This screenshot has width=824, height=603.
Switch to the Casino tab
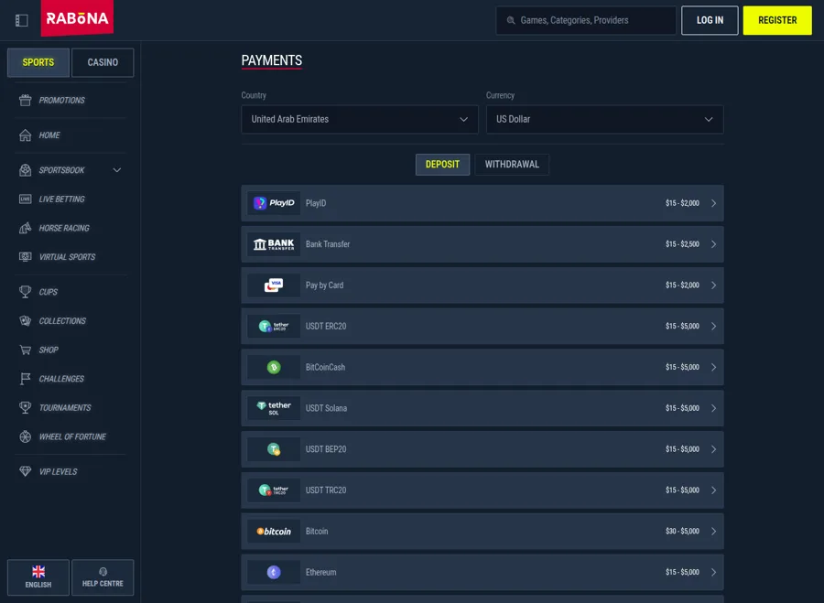[x=103, y=62]
